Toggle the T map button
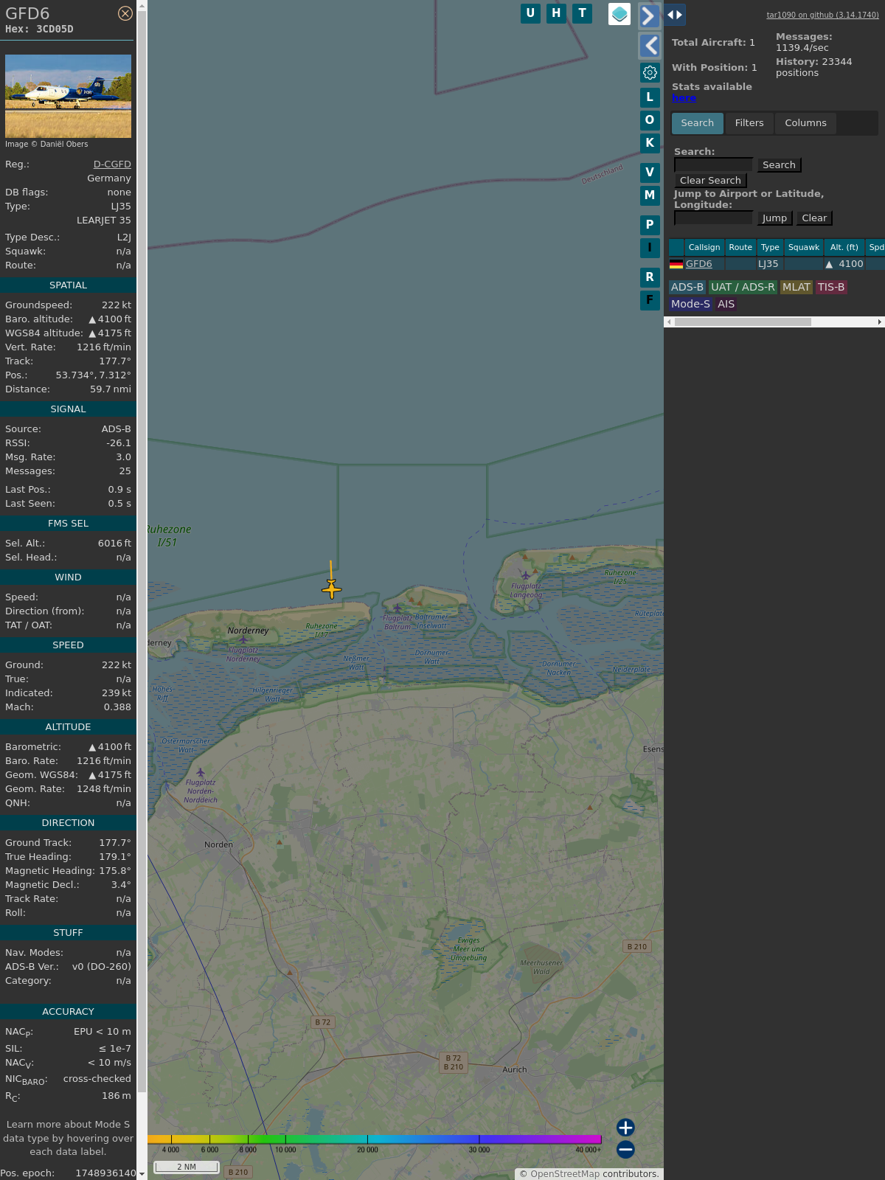885x1180 pixels. coord(583,13)
